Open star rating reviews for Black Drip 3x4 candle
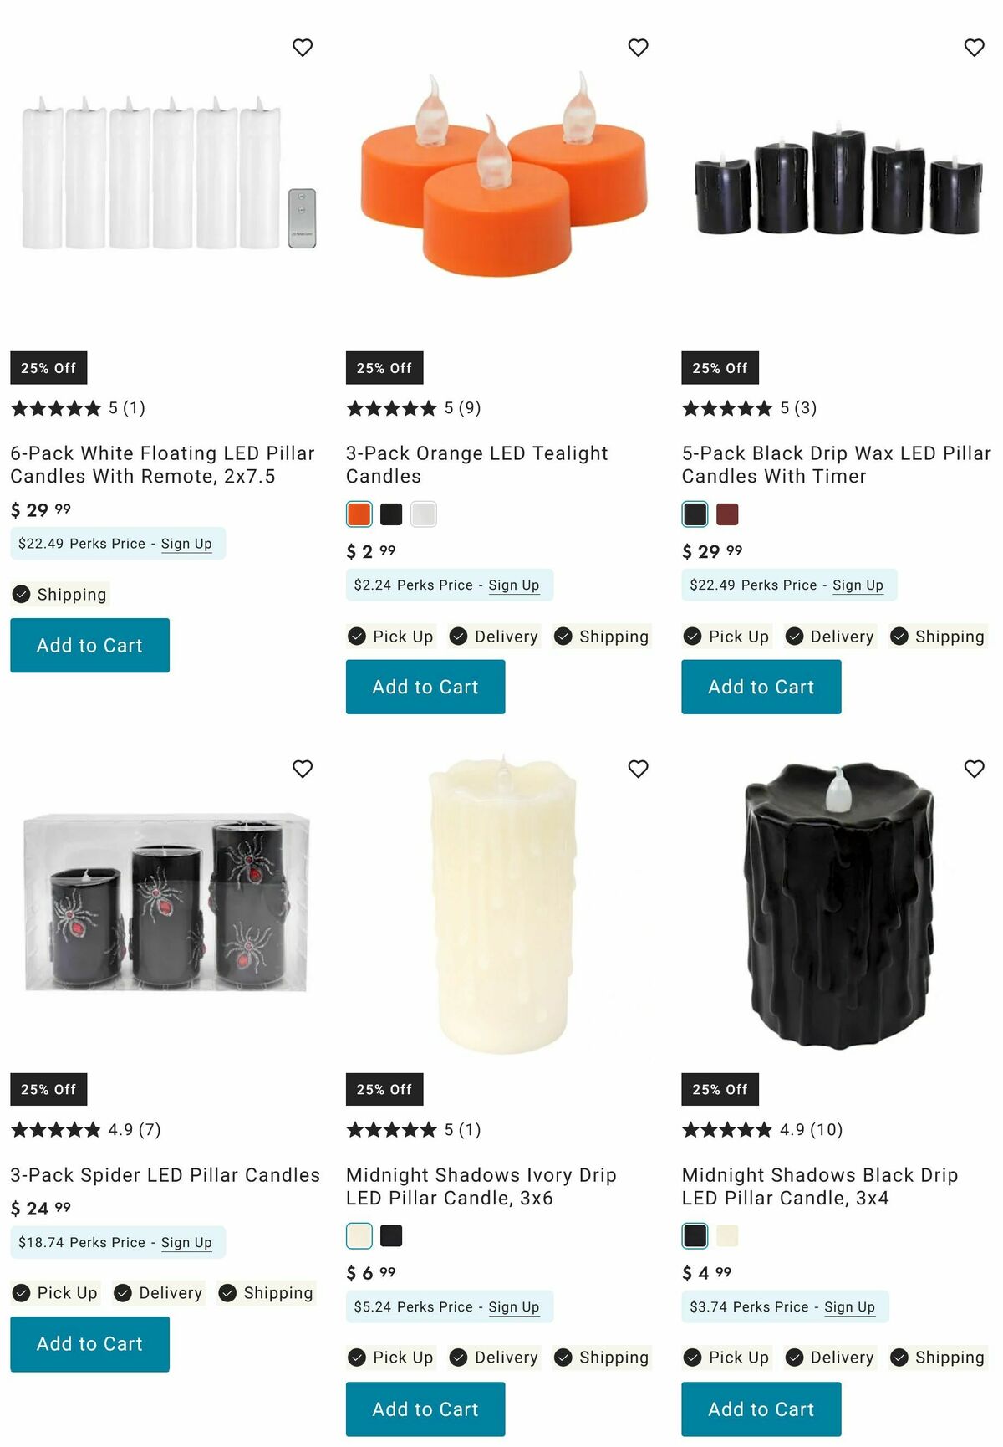The image size is (1003, 1447). coord(761,1130)
